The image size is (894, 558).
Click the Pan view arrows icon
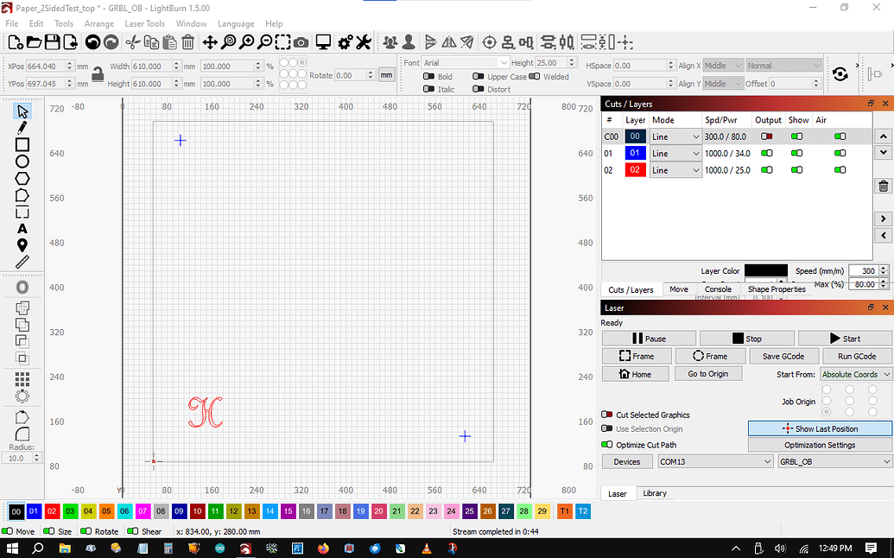pyautogui.click(x=210, y=42)
